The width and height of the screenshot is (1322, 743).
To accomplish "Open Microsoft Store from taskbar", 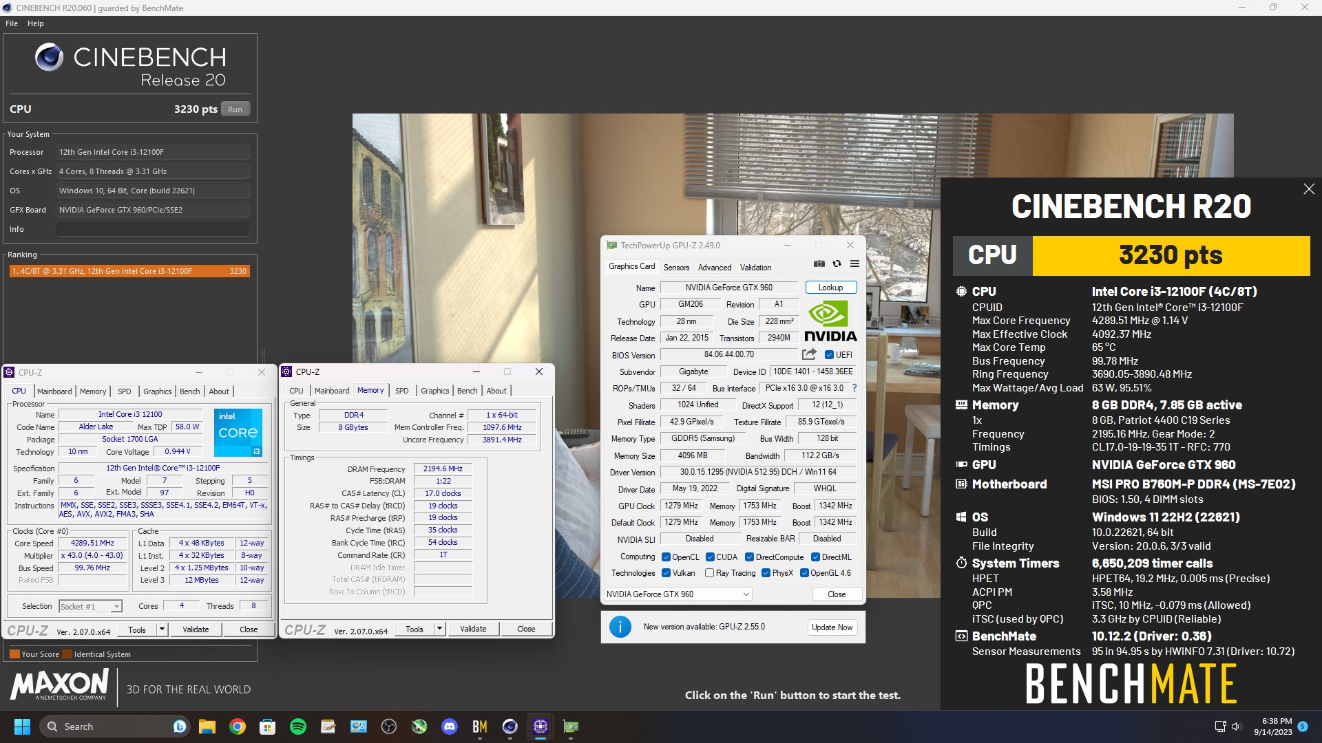I will pos(268,726).
